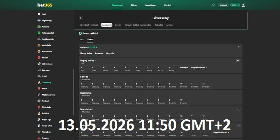Open Fogadásaim top navigation tab
The image size is (280, 140).
tap(151, 5)
